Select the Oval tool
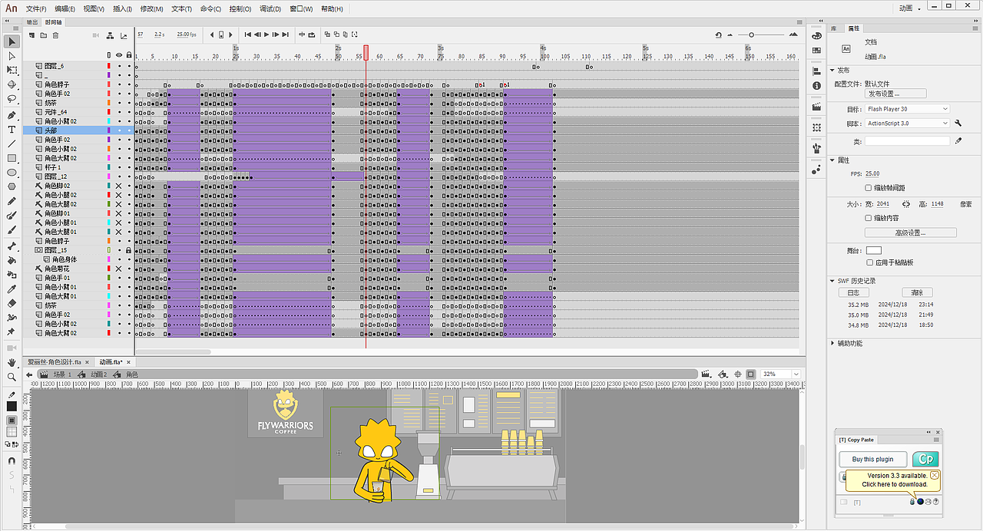The image size is (983, 531). 12,173
